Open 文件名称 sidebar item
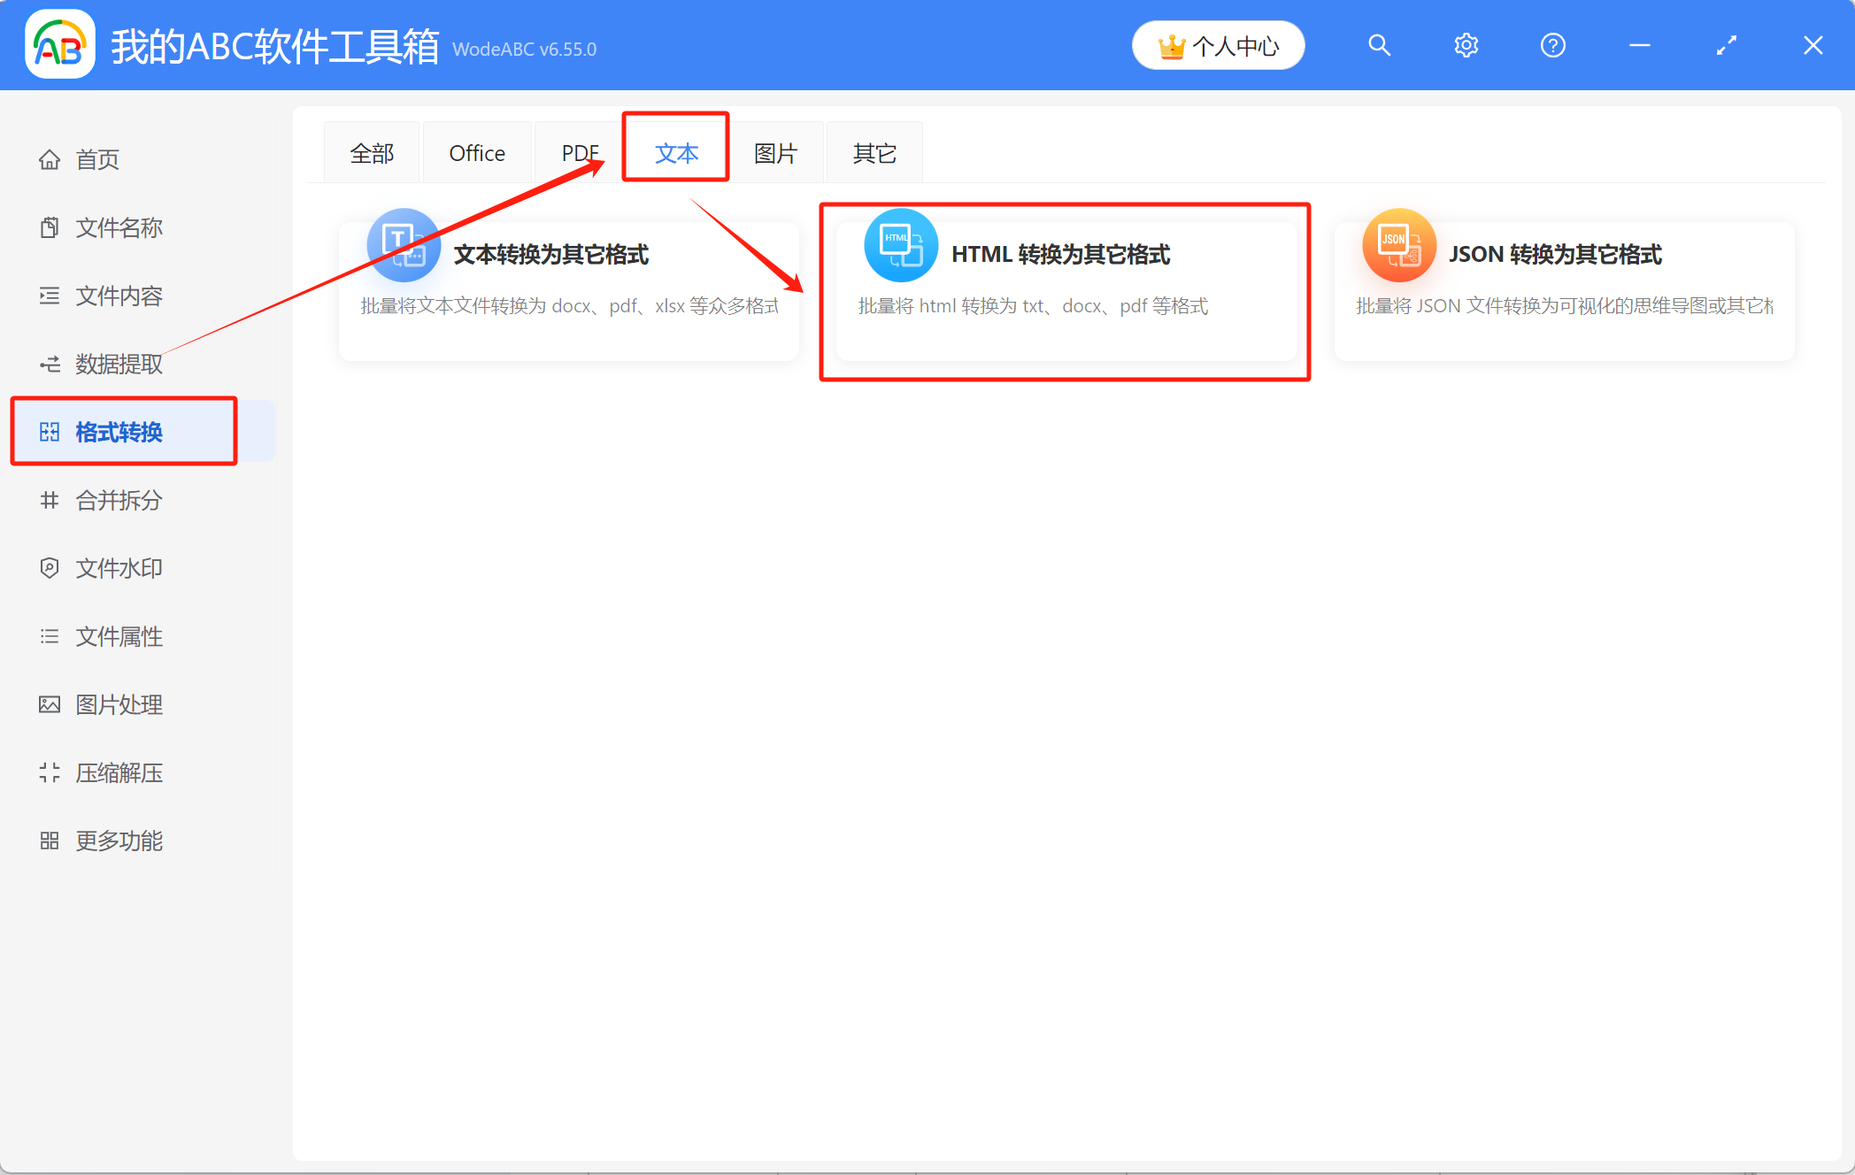Image resolution: width=1855 pixels, height=1175 pixels. [x=119, y=227]
